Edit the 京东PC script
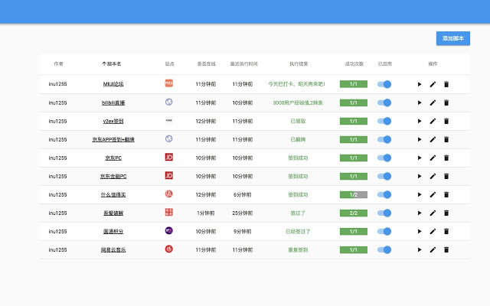490x306 pixels. pyautogui.click(x=433, y=158)
